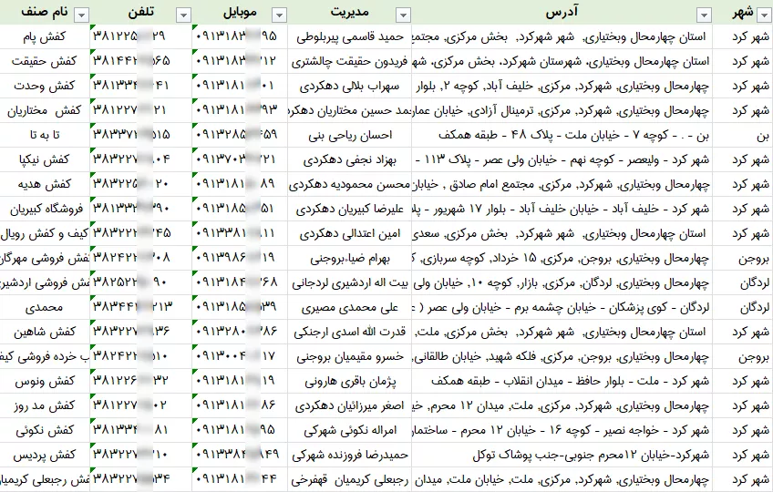
Task: Select cell کفش وحدت
Action: click(45, 86)
